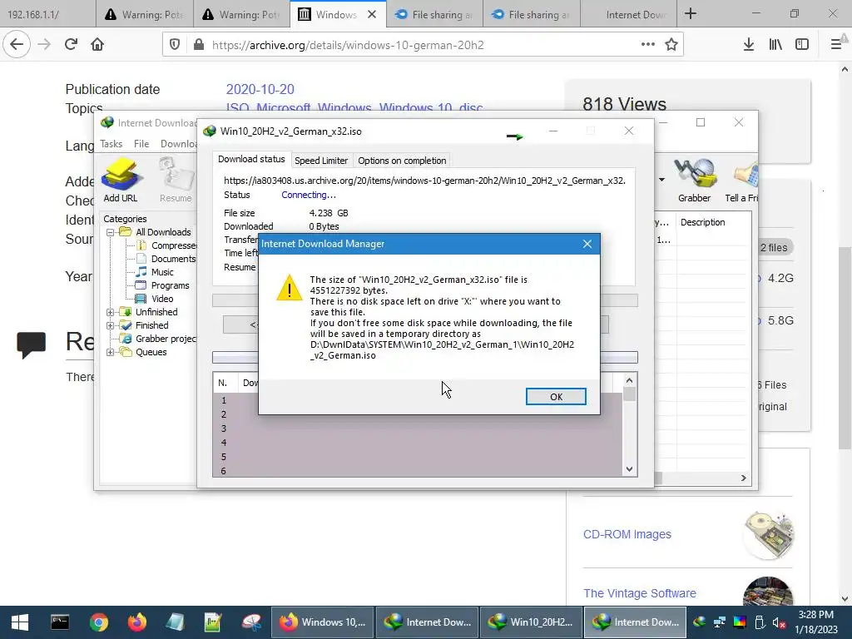Click the muted volume tray icon
Viewport: 852px width, 639px height.
tap(779, 622)
